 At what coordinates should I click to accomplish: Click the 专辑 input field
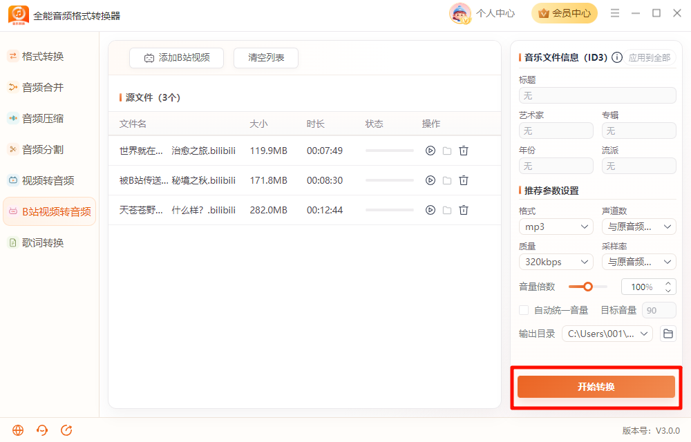[639, 131]
